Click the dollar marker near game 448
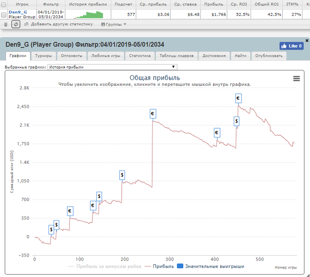The image size is (310, 277). tap(236, 121)
